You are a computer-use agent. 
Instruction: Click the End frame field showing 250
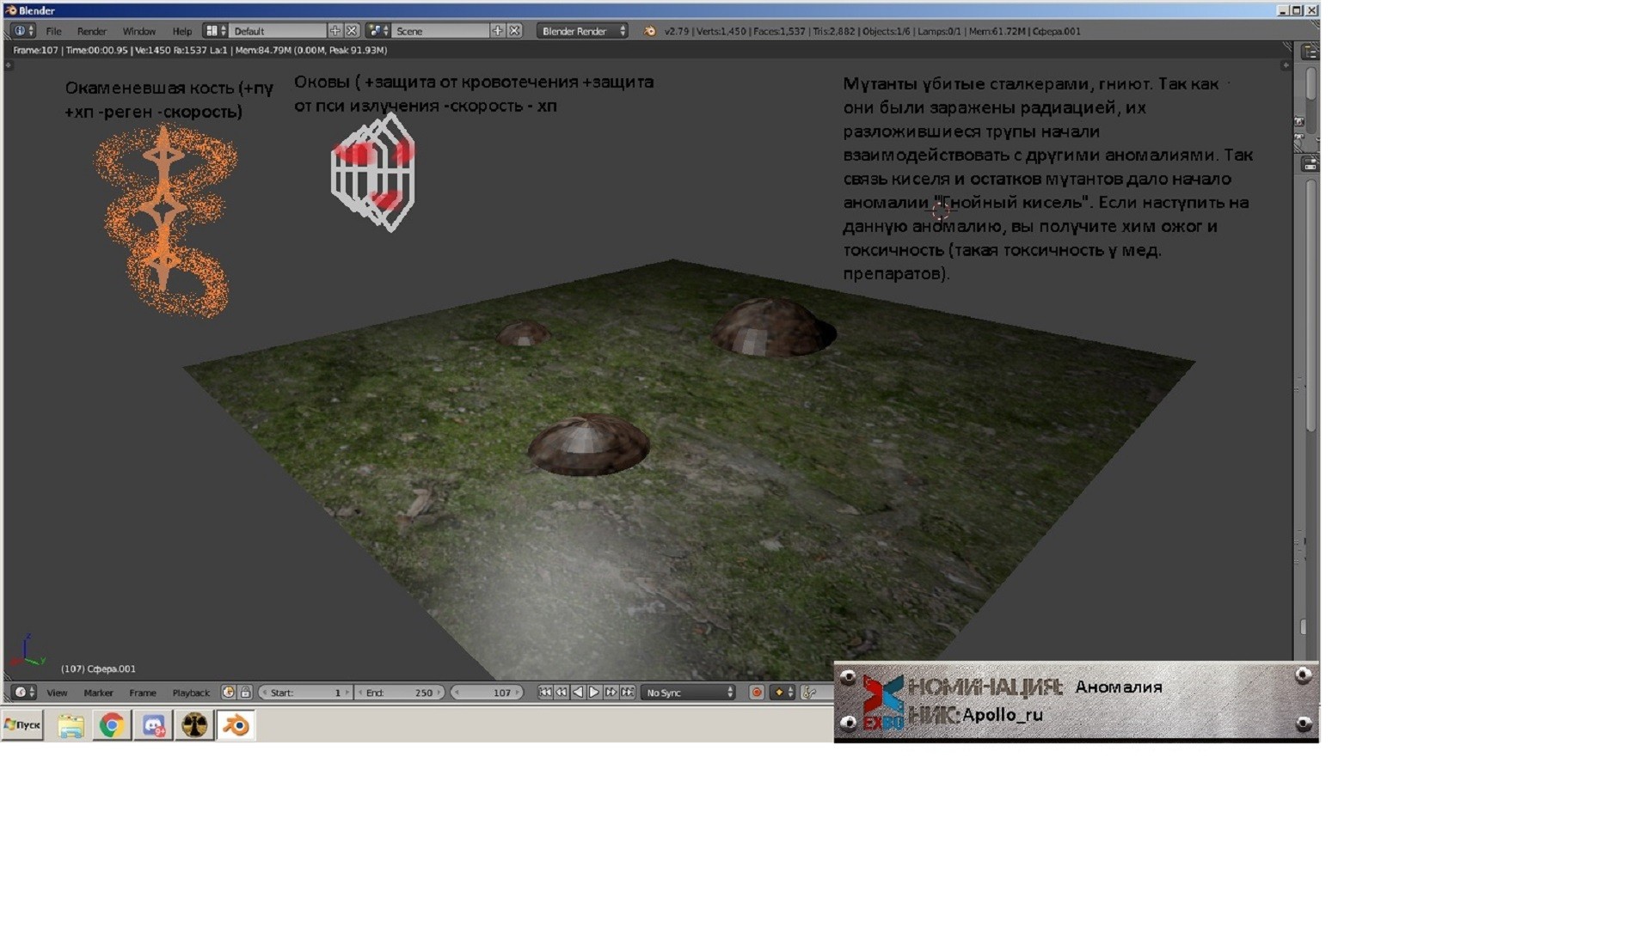[x=400, y=692]
